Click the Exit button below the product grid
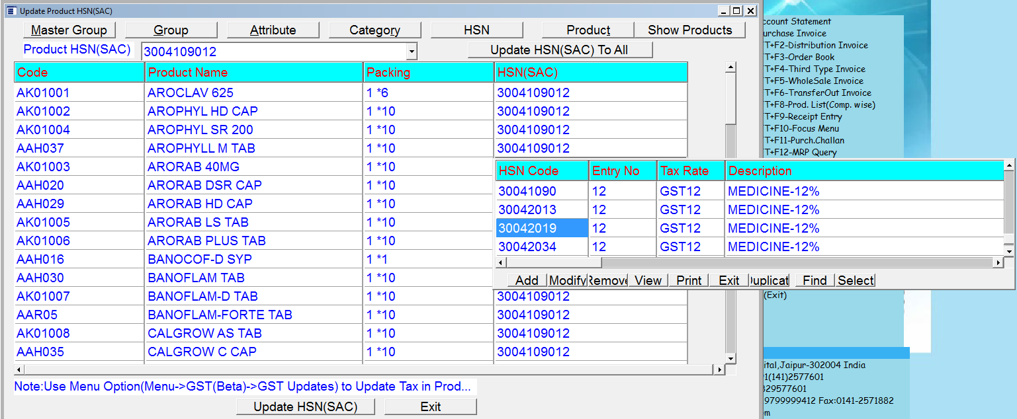Screen dimensions: 1017x419 point(431,406)
